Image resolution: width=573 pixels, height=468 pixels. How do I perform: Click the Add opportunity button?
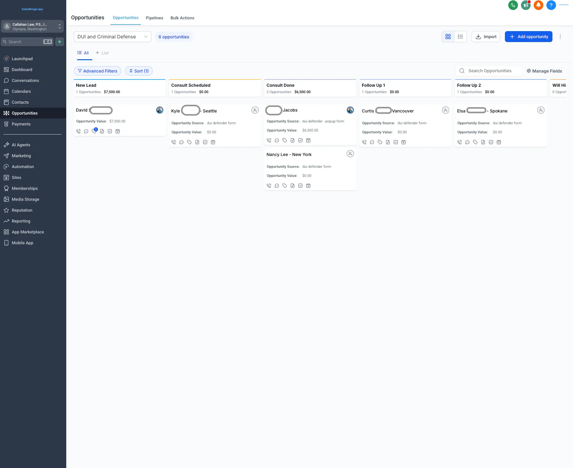click(528, 37)
